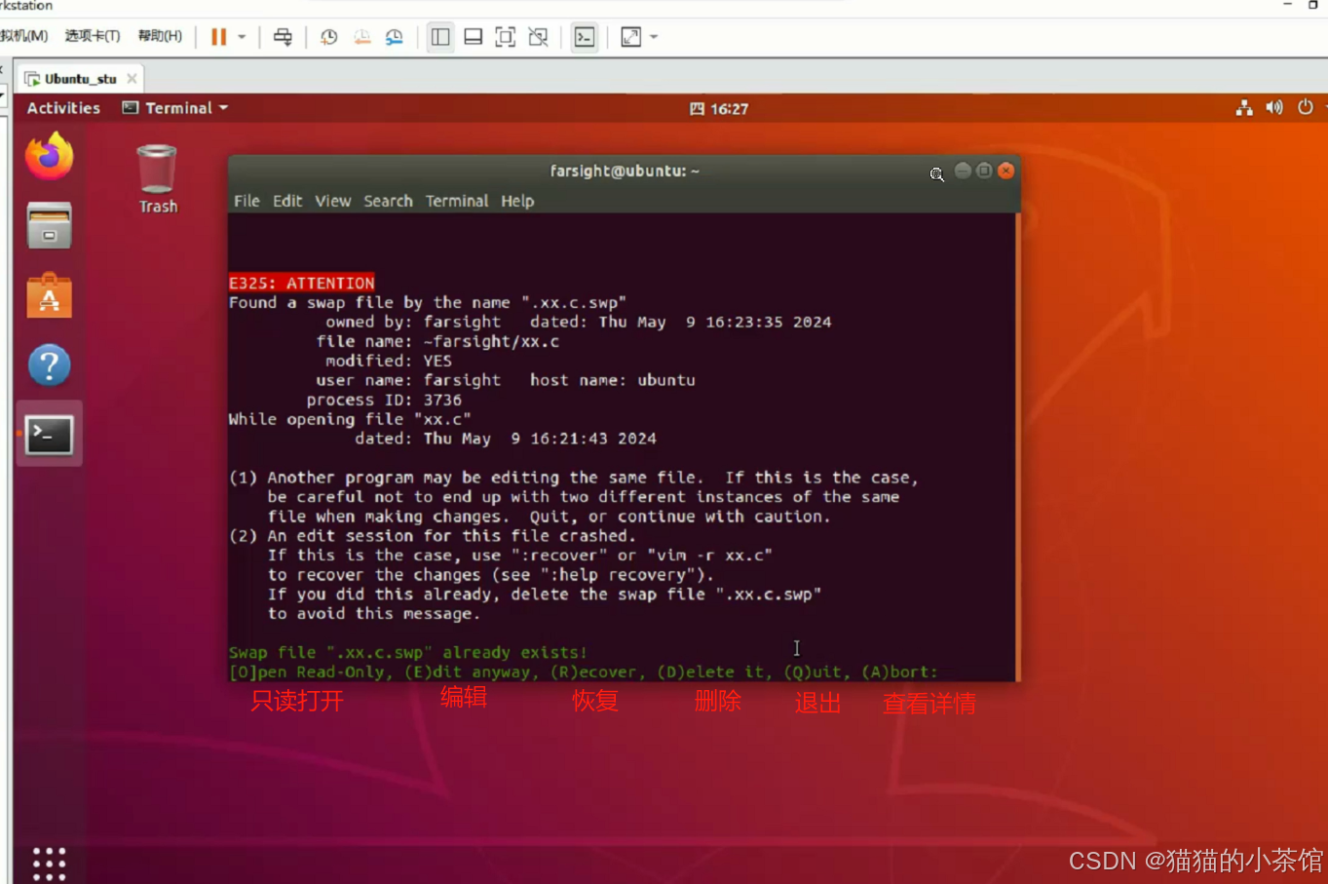Click the 'Swap file ".xx.c.swp" already exists!' line
The height and width of the screenshot is (884, 1328).
[x=408, y=652]
